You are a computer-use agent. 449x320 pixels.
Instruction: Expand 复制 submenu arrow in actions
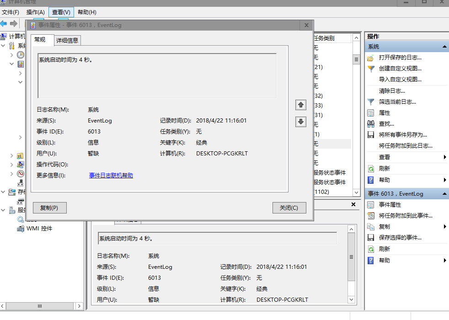click(x=445, y=227)
